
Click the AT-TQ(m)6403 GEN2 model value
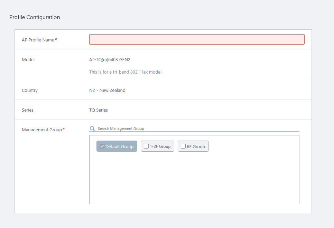110,60
